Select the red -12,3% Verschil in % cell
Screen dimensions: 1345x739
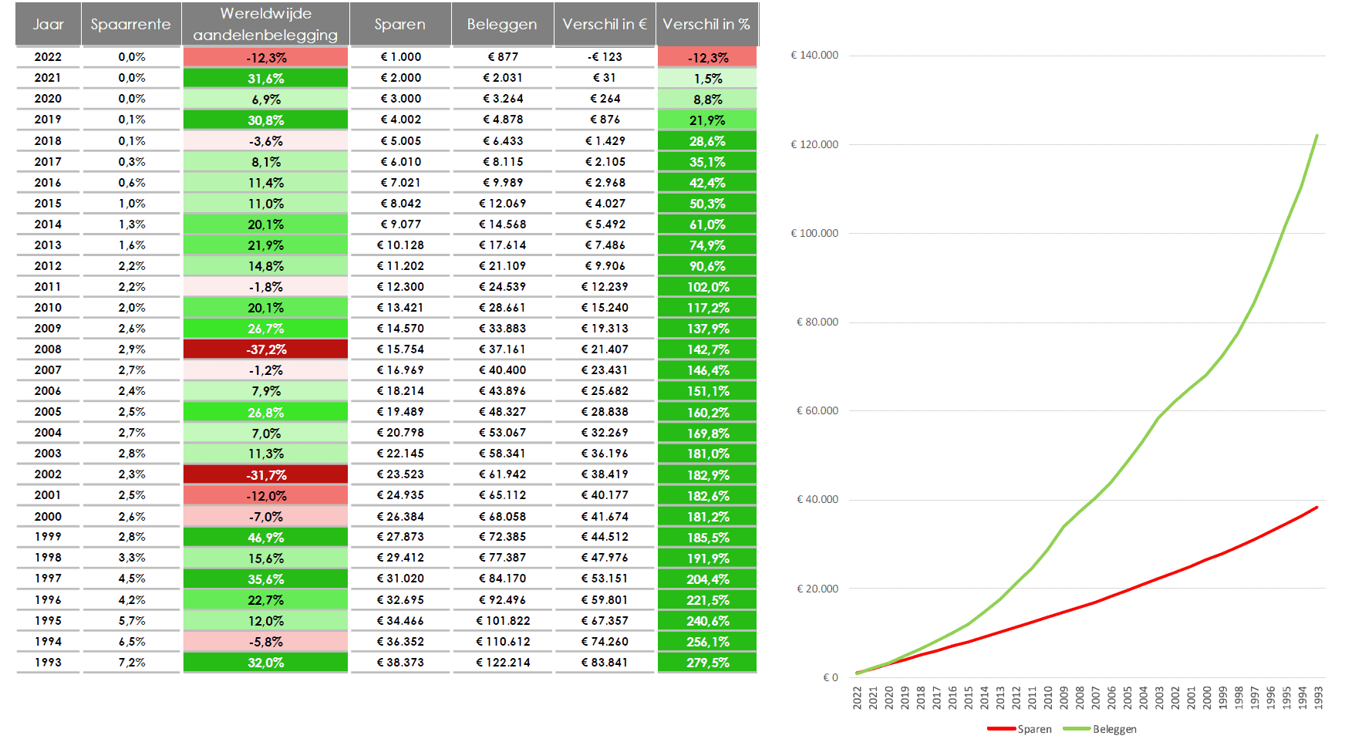pos(707,57)
